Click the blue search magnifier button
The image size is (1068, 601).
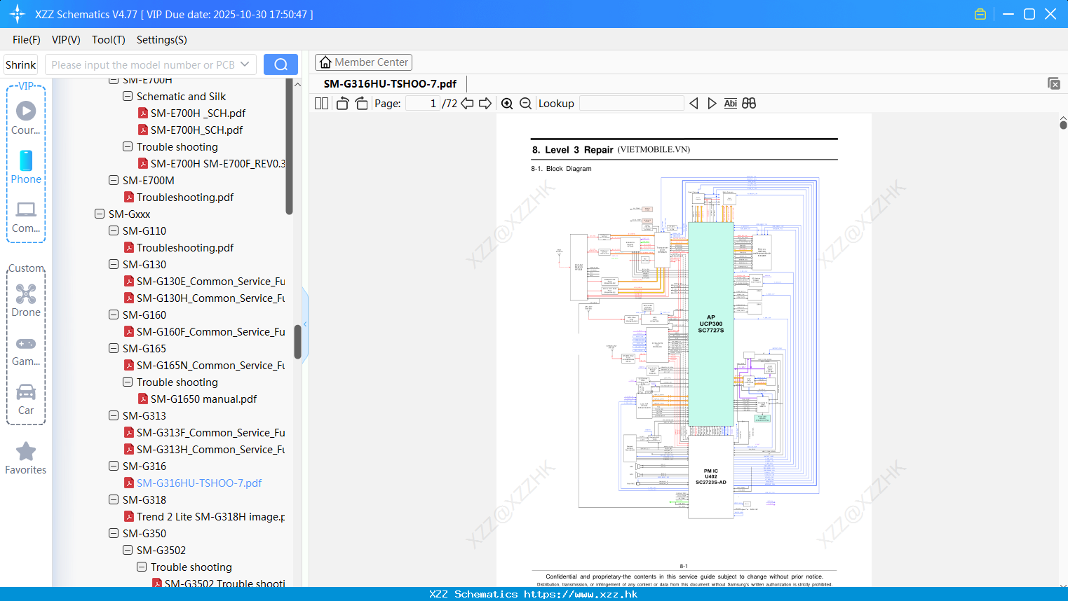tap(280, 64)
